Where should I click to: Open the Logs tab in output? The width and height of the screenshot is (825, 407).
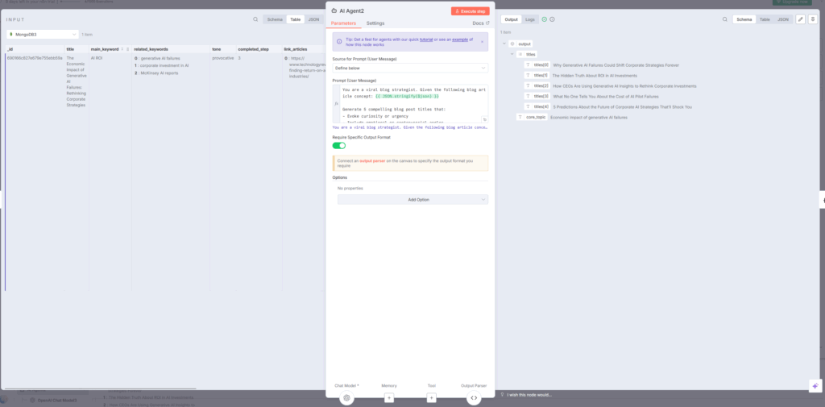(530, 19)
